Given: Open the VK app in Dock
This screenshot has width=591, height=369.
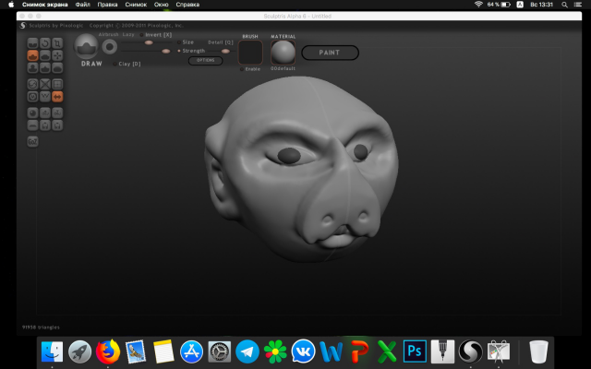Looking at the screenshot, I should (x=303, y=351).
